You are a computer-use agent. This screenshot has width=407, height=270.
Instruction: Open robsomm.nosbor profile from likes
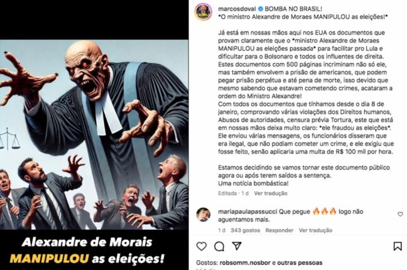point(246,262)
